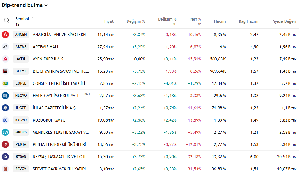The image size is (299, 176).
Task: Select ANATOLİA TANI VE BİYOTEKN... company name
Action: pos(61,35)
